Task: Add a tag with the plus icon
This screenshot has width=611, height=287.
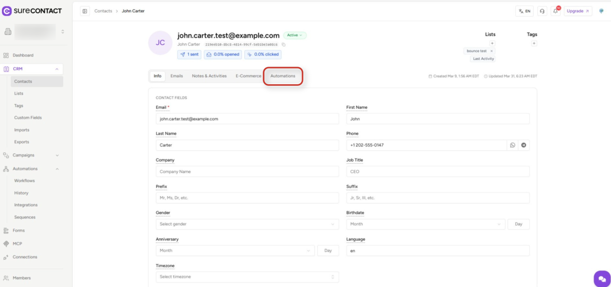Action: point(534,43)
